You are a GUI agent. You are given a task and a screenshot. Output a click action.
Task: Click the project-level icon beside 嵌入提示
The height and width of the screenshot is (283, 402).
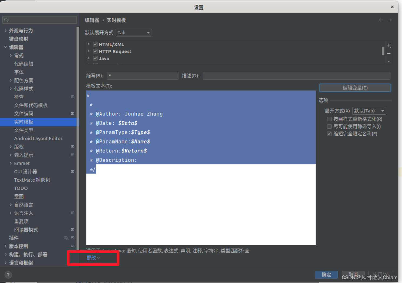pos(72,155)
